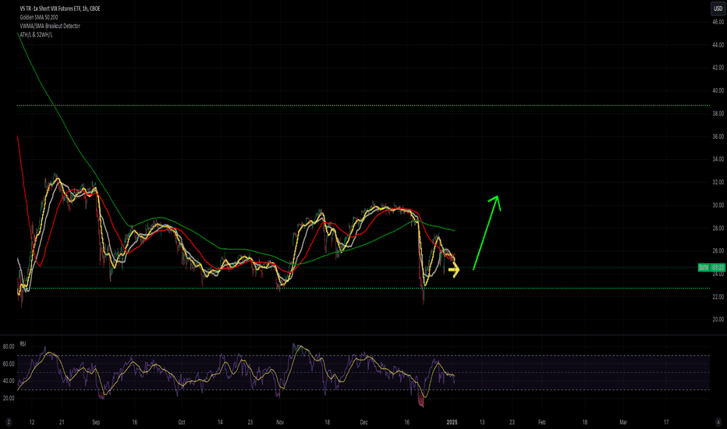Click the 80.00 RSI scale value
Screen dimensions: 727x429
[9, 346]
